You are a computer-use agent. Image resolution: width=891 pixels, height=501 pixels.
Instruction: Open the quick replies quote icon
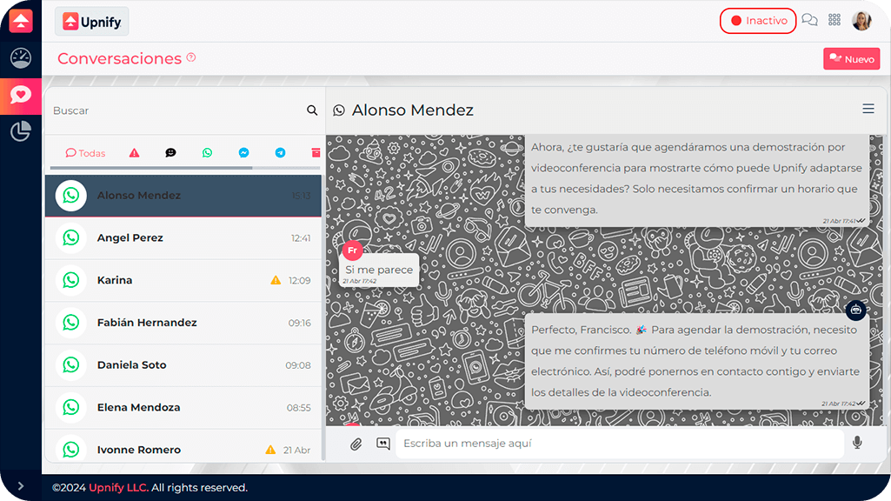pos(382,444)
